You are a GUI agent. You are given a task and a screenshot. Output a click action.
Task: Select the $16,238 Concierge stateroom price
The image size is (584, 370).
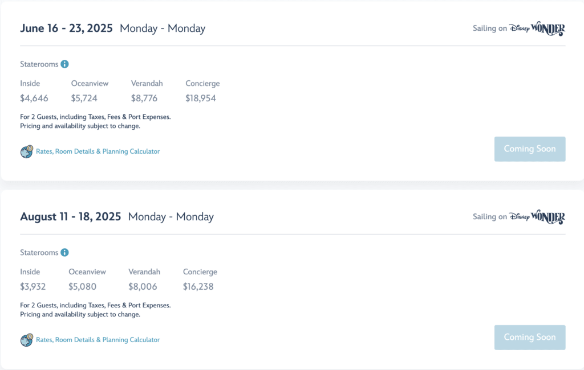[x=198, y=287]
